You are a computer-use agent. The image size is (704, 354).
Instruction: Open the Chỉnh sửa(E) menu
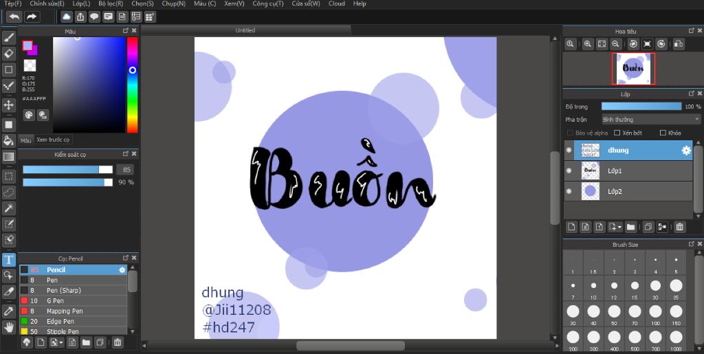pos(47,3)
